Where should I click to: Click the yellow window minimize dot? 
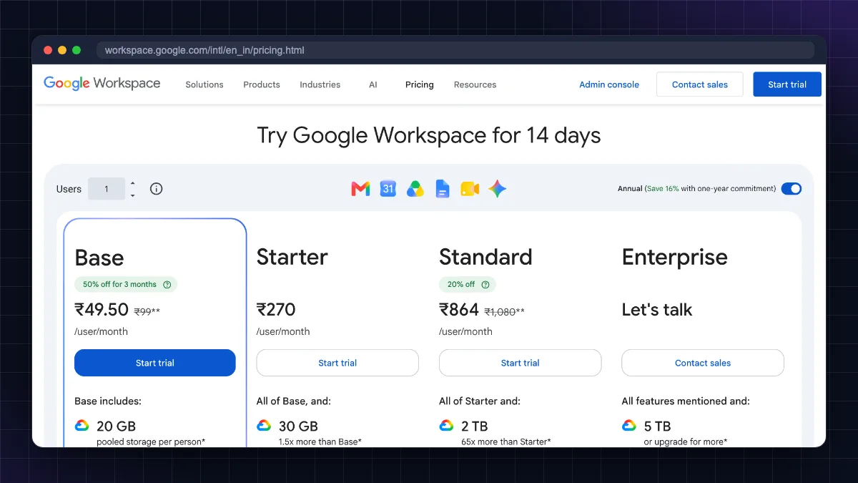(x=62, y=50)
